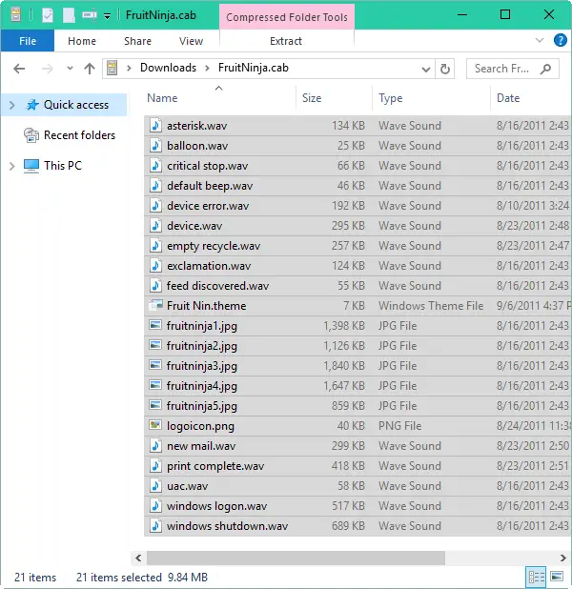Viewport: 572px width, 589px height.
Task: Go back using the Back arrow
Action: [19, 69]
